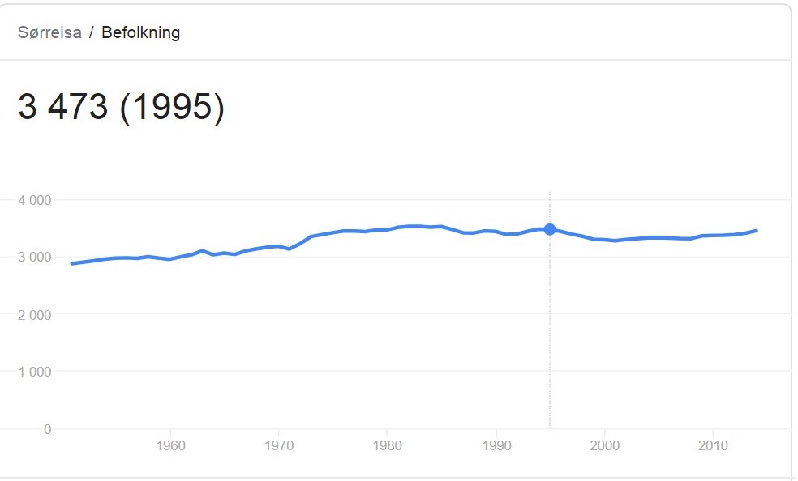Click the Befolkning breadcrumb label

point(141,32)
